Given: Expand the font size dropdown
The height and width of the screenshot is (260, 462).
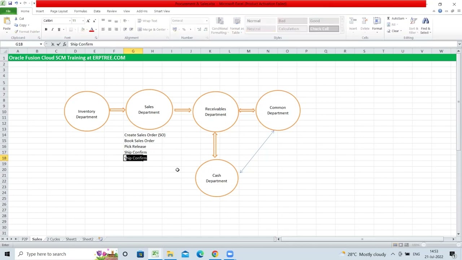Looking at the screenshot, I should [83, 21].
